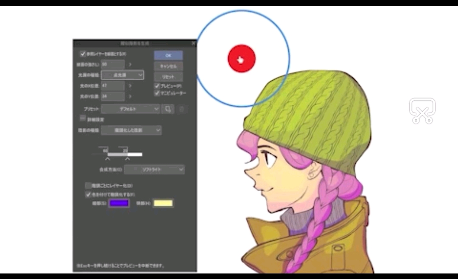458x279 pixels.
Task: Open the shading type dropdown
Action: [x=131, y=130]
